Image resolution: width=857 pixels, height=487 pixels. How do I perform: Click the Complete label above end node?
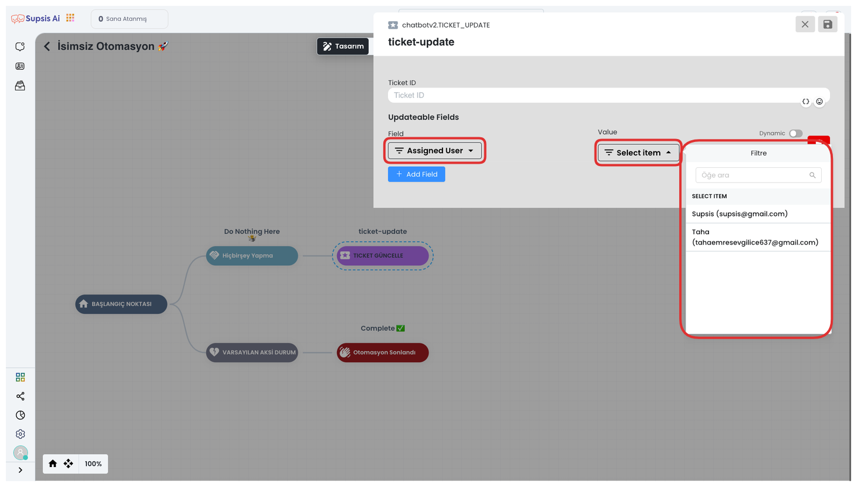(383, 328)
